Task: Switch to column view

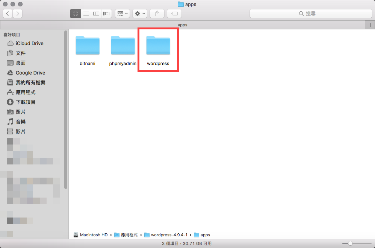Action: click(x=96, y=14)
